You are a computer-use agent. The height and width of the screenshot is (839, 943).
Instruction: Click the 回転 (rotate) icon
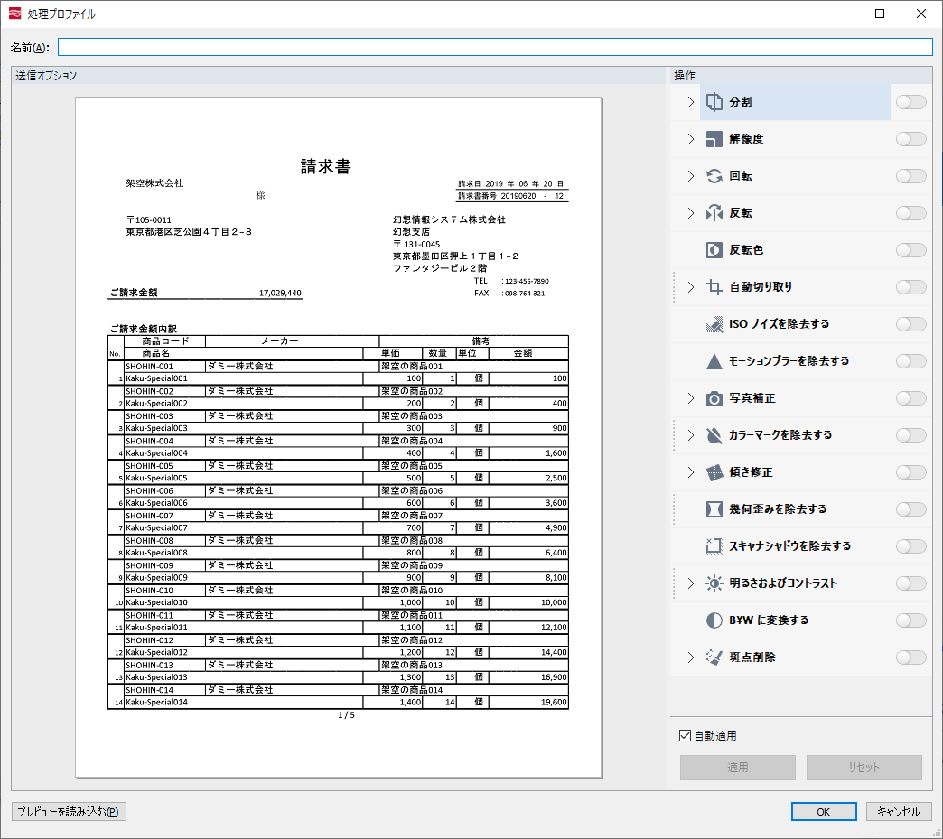pos(714,176)
